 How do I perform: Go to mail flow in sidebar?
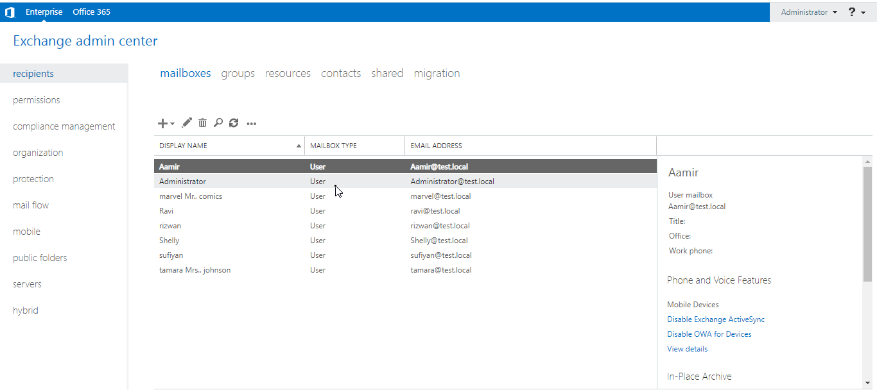pos(31,205)
